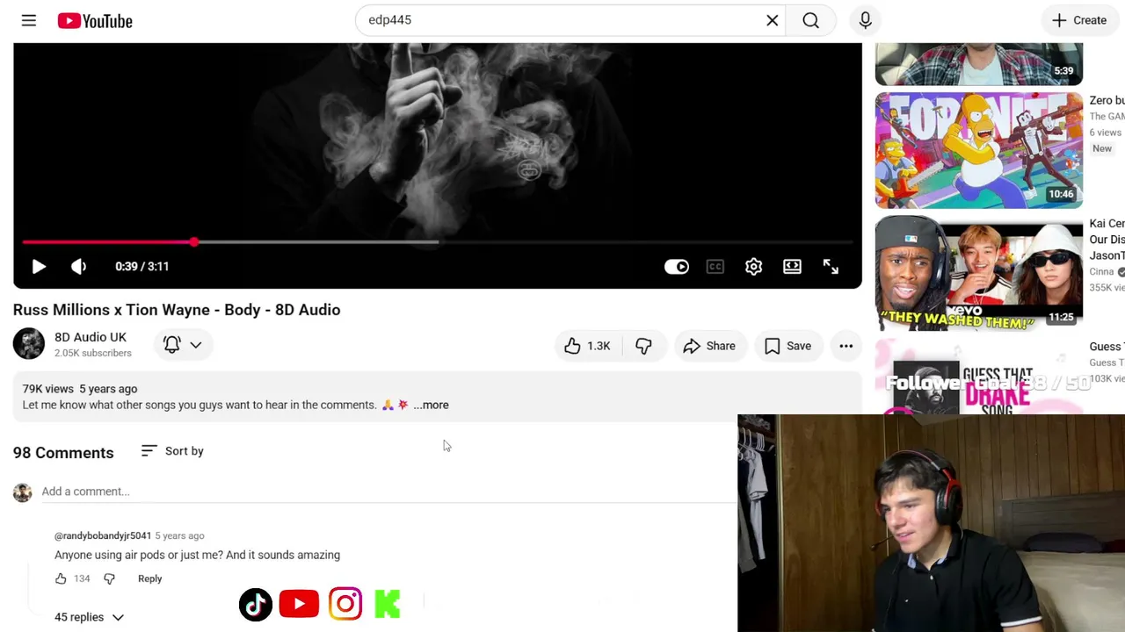
Task: Open the hamburger guide menu
Action: click(x=29, y=20)
